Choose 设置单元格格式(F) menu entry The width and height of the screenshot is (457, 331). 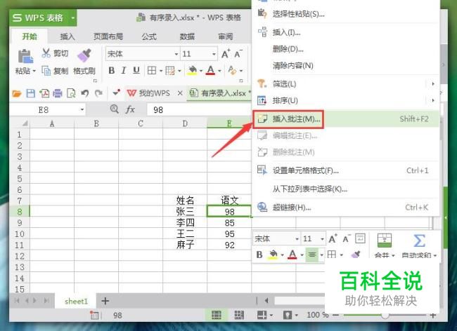pos(346,170)
